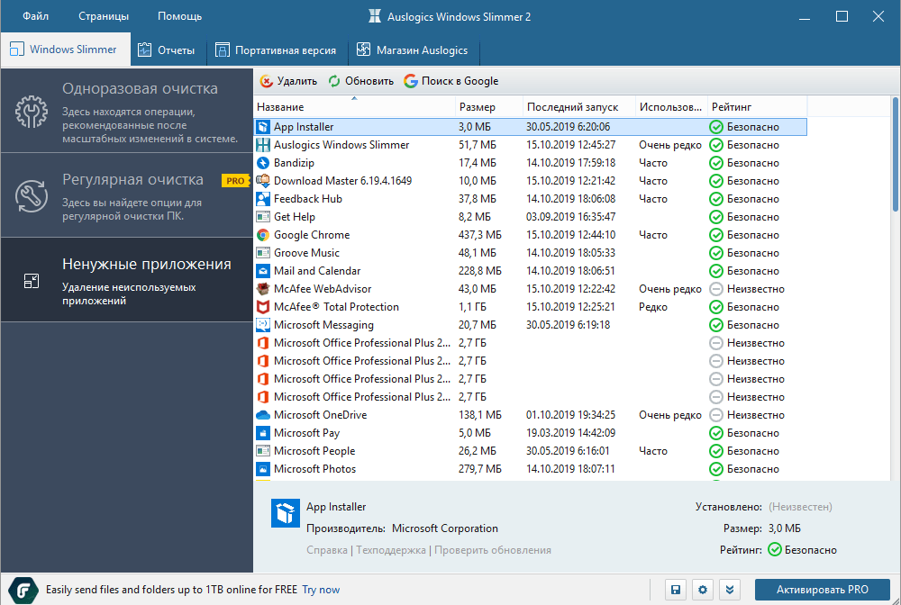Open settings gear icon in bottom bar
The image size is (901, 605).
click(x=703, y=590)
